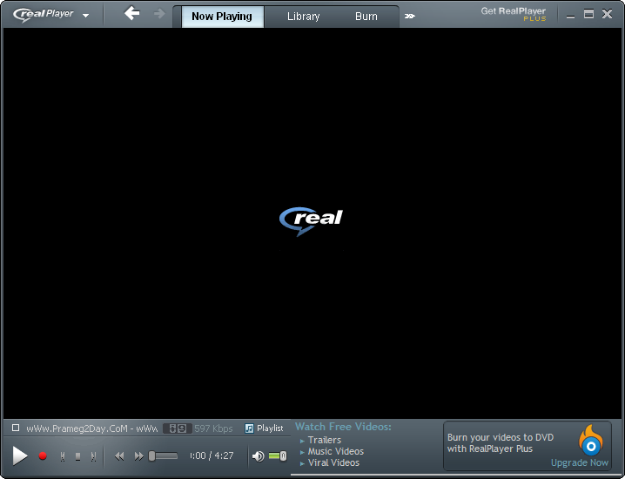Click the seek position slider handle
Screen dimensions: 625x479
[x=151, y=455]
